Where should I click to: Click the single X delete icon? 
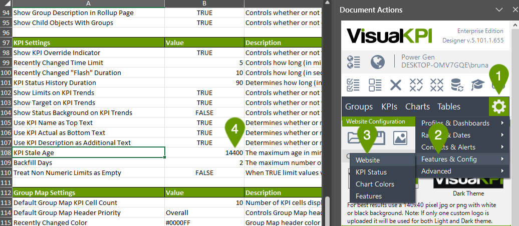click(396, 84)
